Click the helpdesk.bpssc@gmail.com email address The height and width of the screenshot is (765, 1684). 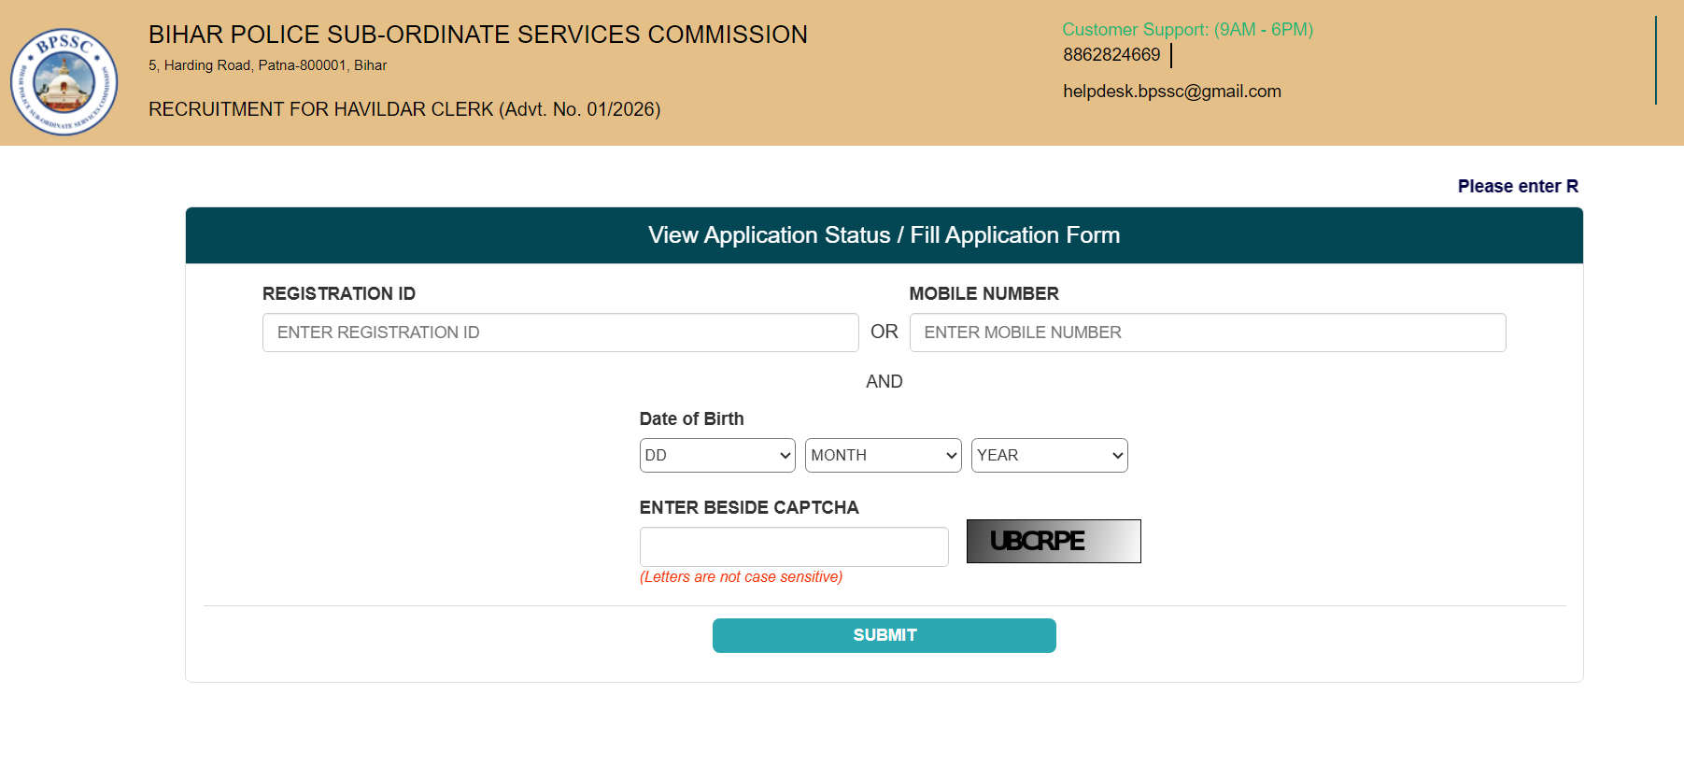point(1171,92)
